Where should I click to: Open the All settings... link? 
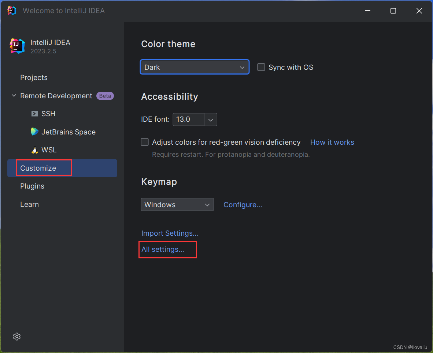click(163, 249)
